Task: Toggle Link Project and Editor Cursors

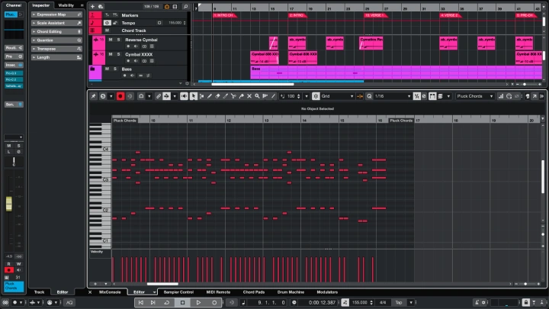Action: point(159,96)
